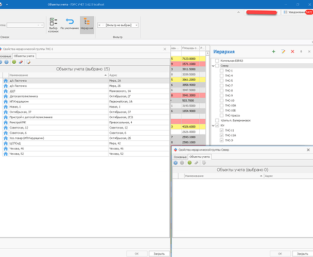
Task: Switch to Основные tab in Север properties
Action: tap(180, 156)
